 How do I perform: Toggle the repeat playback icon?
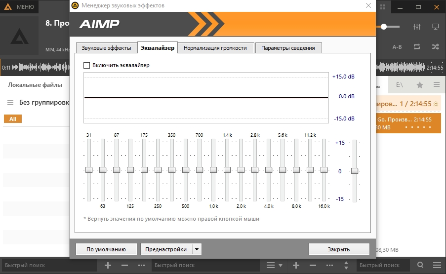pyautogui.click(x=417, y=46)
